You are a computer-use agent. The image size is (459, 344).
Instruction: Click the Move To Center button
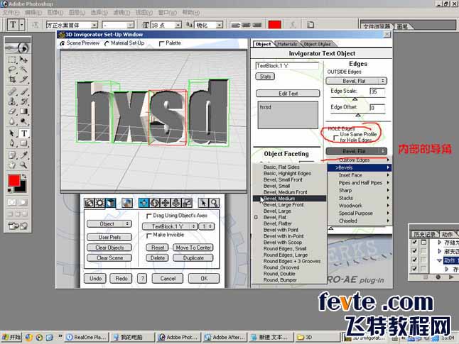click(x=193, y=248)
